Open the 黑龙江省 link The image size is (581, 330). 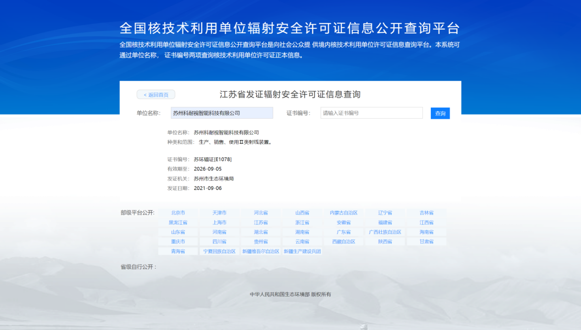click(x=178, y=222)
